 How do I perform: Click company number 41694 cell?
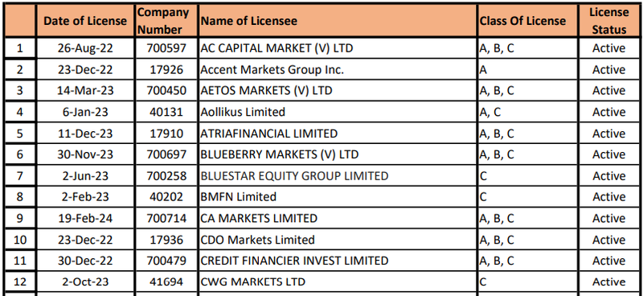pyautogui.click(x=166, y=282)
